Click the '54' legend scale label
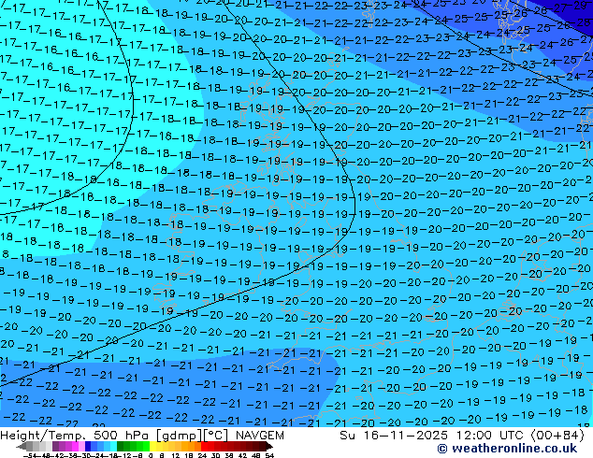Viewport: 593px width, 458px height. click(x=269, y=456)
